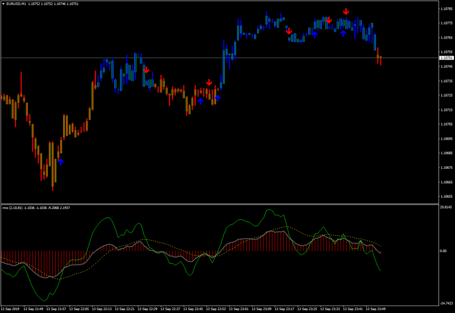Click the rmo (2,10,81) indicator label
The height and width of the screenshot is (313, 455).
(13, 208)
